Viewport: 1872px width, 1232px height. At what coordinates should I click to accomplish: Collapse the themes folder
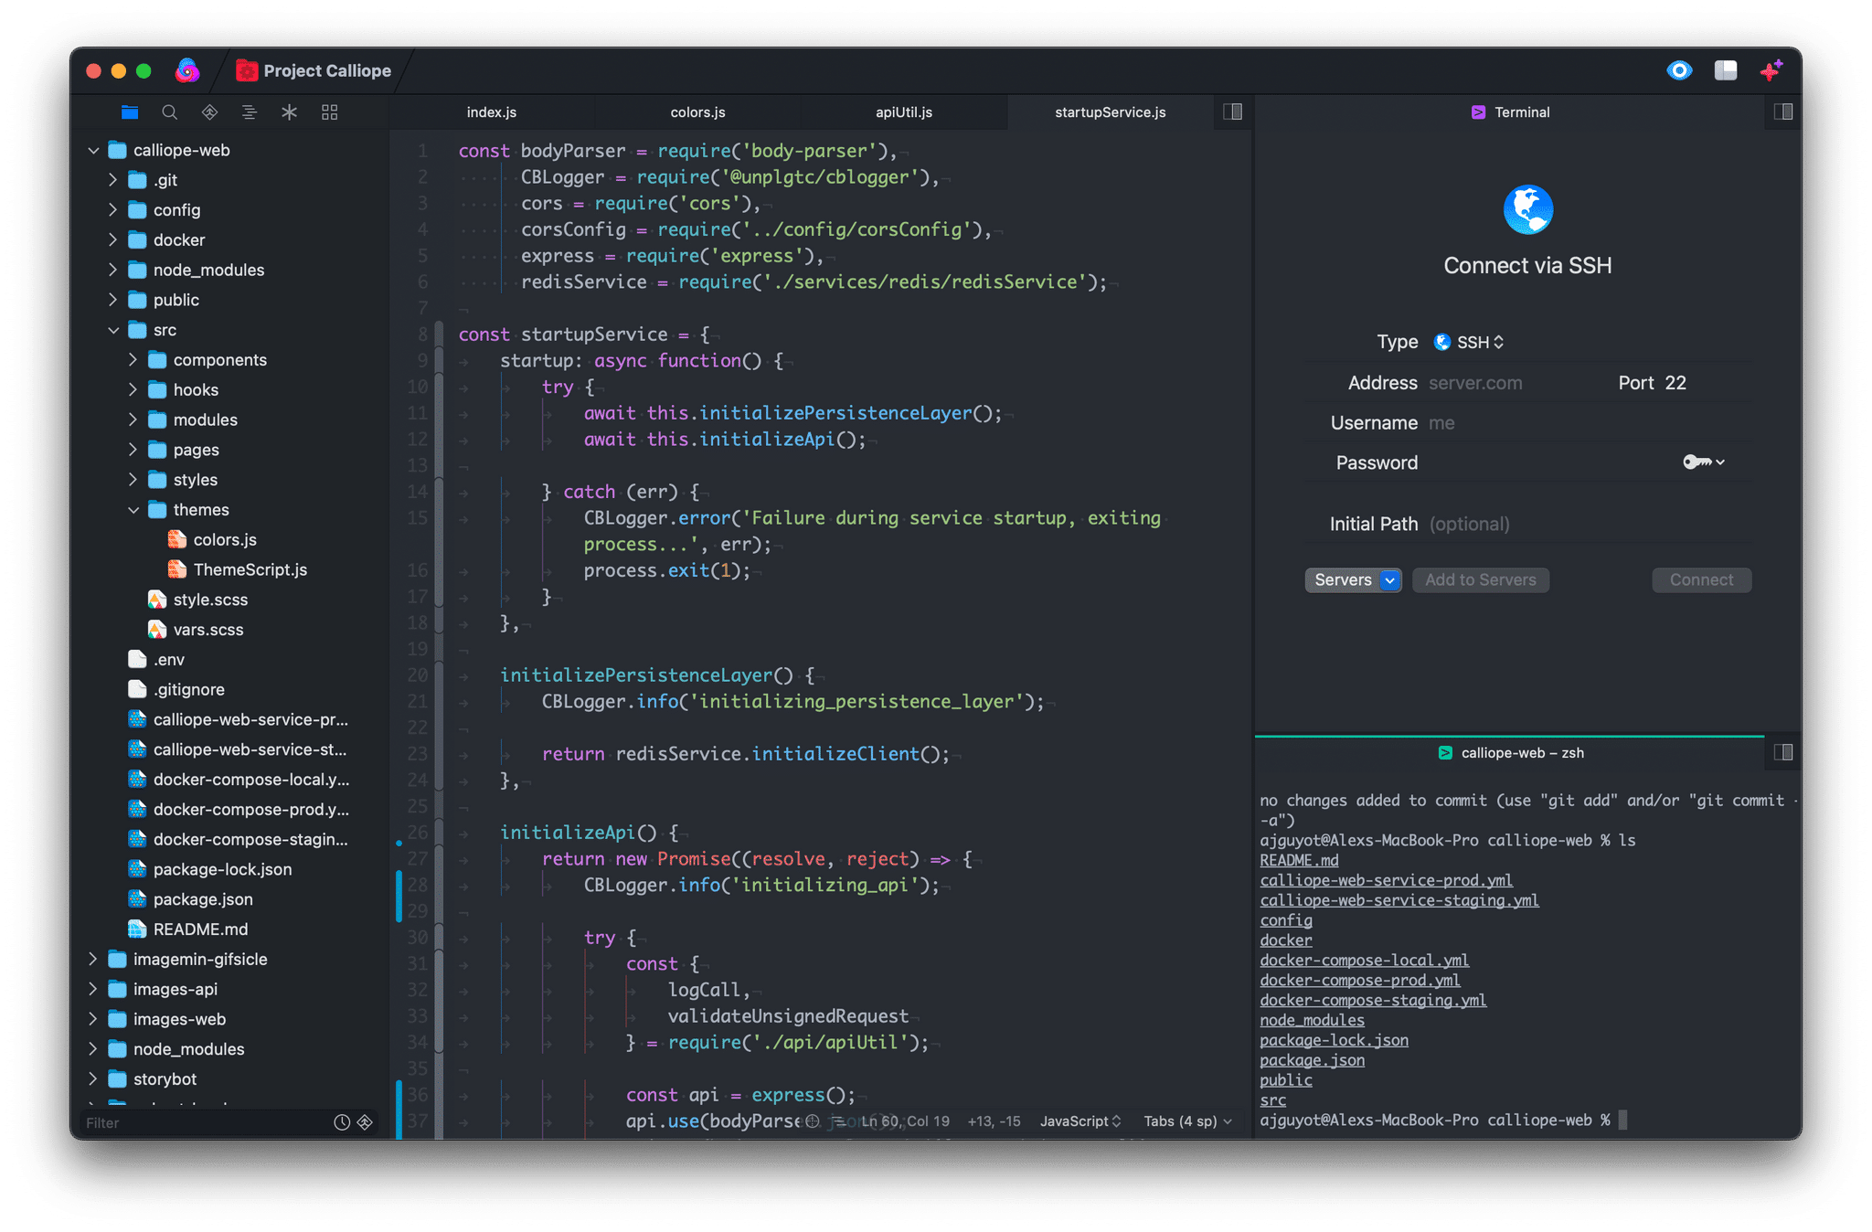pos(133,510)
